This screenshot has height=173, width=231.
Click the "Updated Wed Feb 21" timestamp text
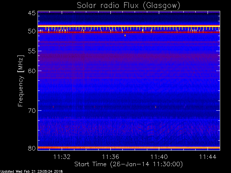pos(31,172)
